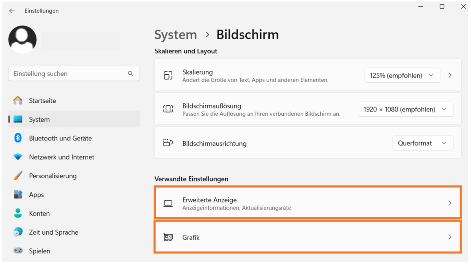Click the Bluetooth icon in sidebar

point(18,138)
